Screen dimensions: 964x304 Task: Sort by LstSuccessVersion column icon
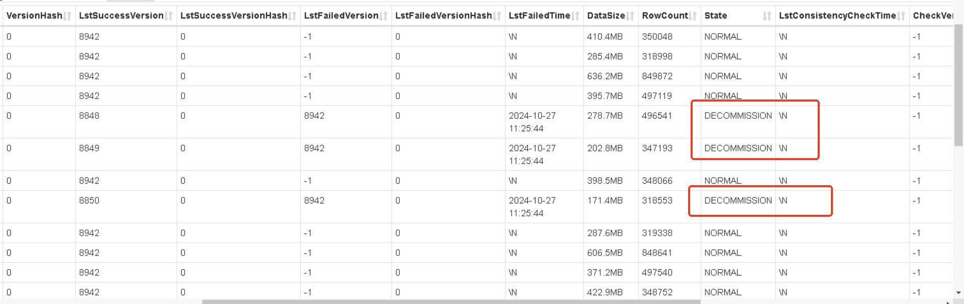pos(169,16)
